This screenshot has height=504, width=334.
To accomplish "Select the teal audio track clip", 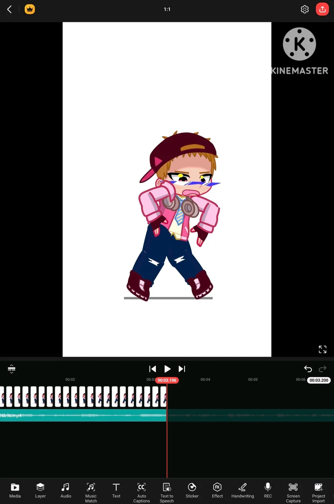I will (83, 415).
